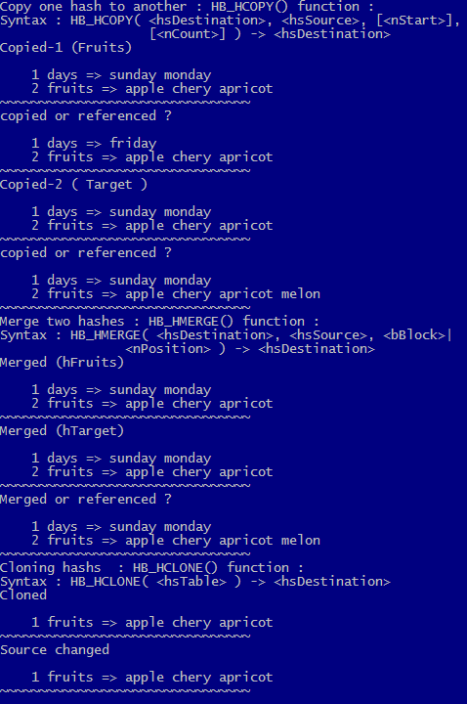
Task: Click the 'Merged or referenced ?' line
Action: [x=86, y=500]
